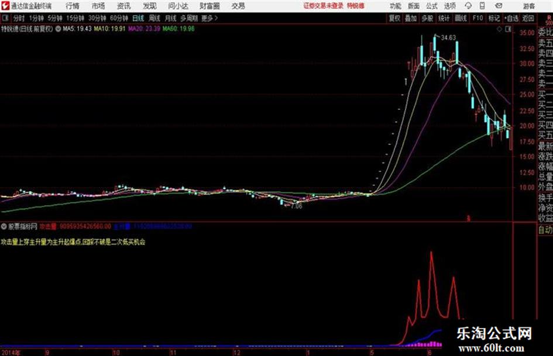
Task: Expand sub-chart indicator dropdown beside 股票指标网
Action: pos(4,226)
